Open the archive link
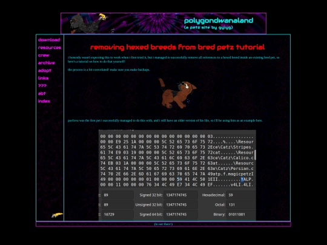The height and width of the screenshot is (245, 327). pyautogui.click(x=46, y=63)
